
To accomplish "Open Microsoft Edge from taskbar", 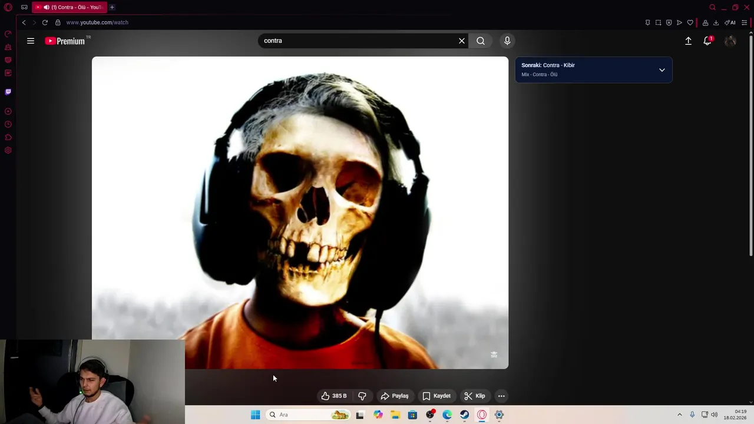I will point(447,415).
